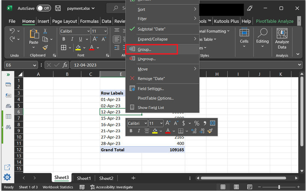
Task: Expand the formula bar chevron
Action: 300,65
